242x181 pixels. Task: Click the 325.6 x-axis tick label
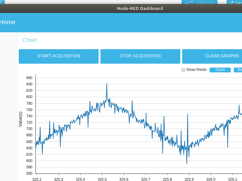tap(124, 179)
